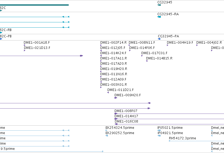Screen dimensions: 224x153
Task: Click the DME1-002P14.R arrow marker
Action: coord(101,45)
